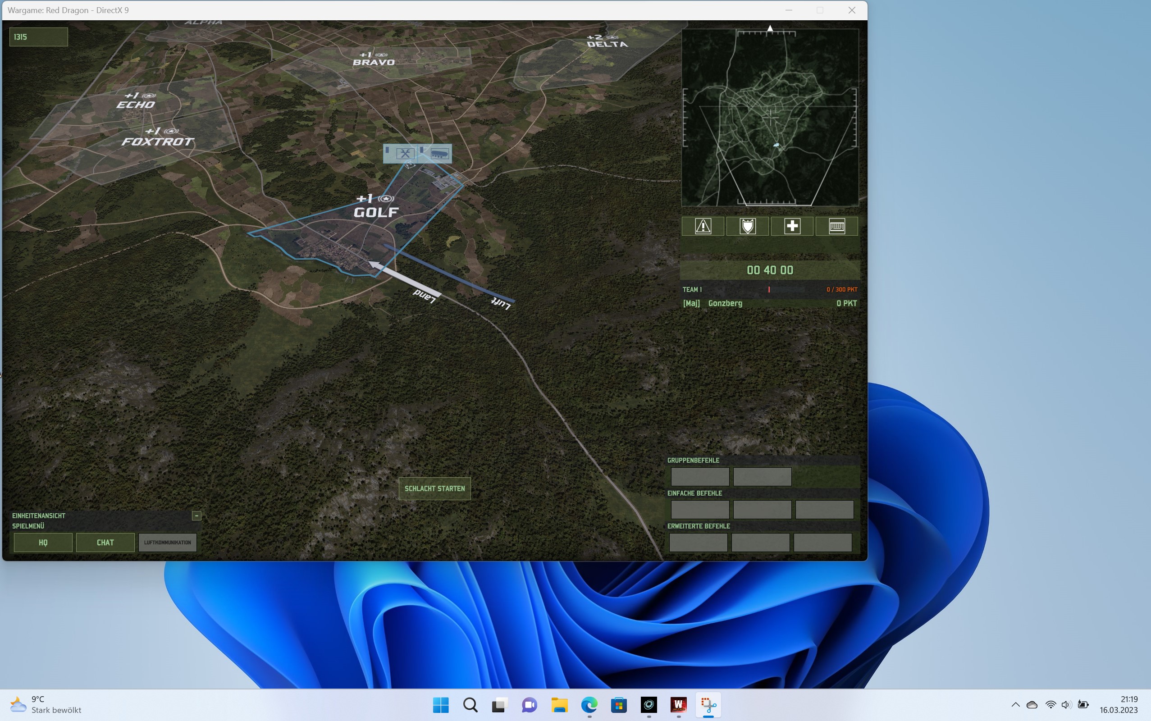This screenshot has height=721, width=1151.
Task: Click the Team 1 score progress bar
Action: (786, 289)
